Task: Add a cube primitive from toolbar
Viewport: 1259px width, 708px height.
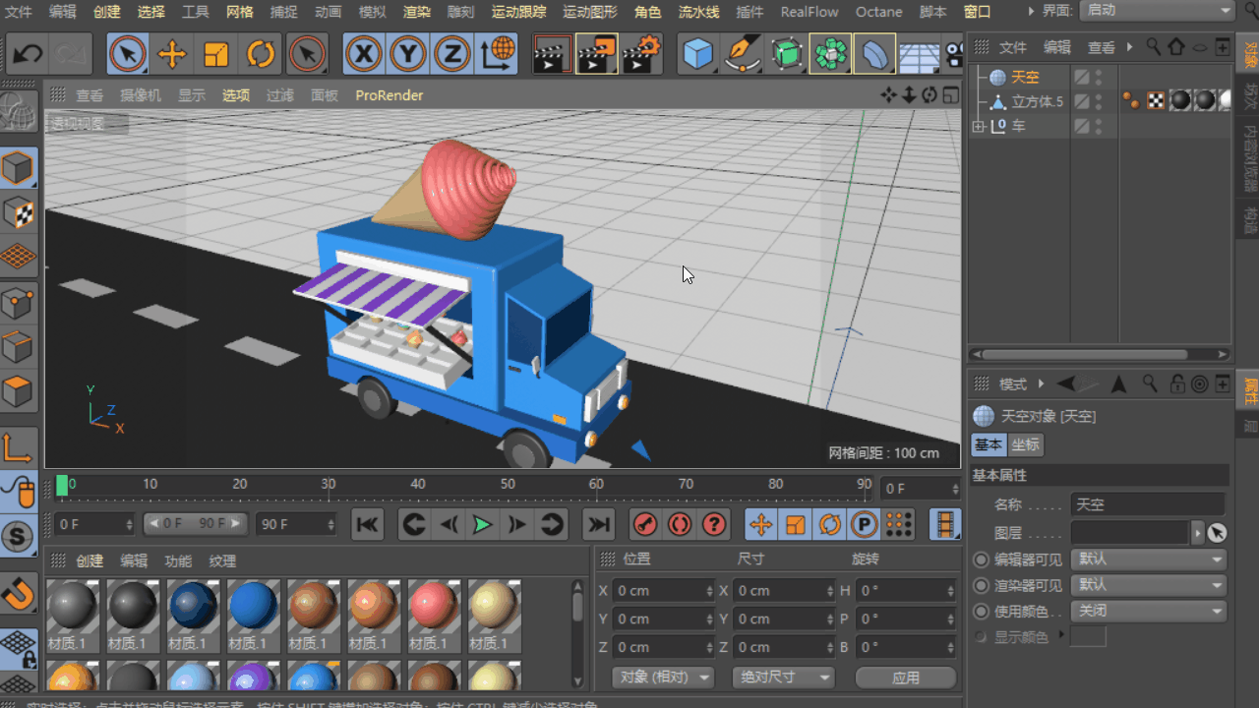Action: (697, 54)
